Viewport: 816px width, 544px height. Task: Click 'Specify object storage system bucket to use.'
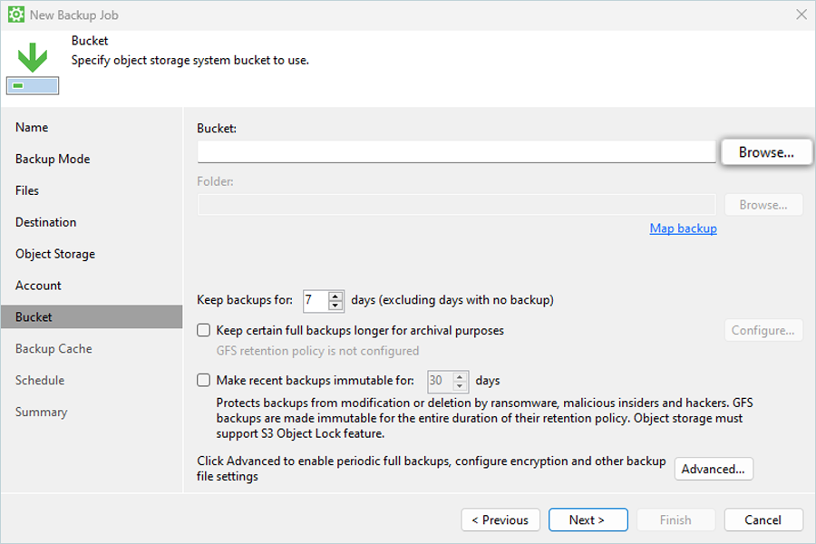coord(190,61)
